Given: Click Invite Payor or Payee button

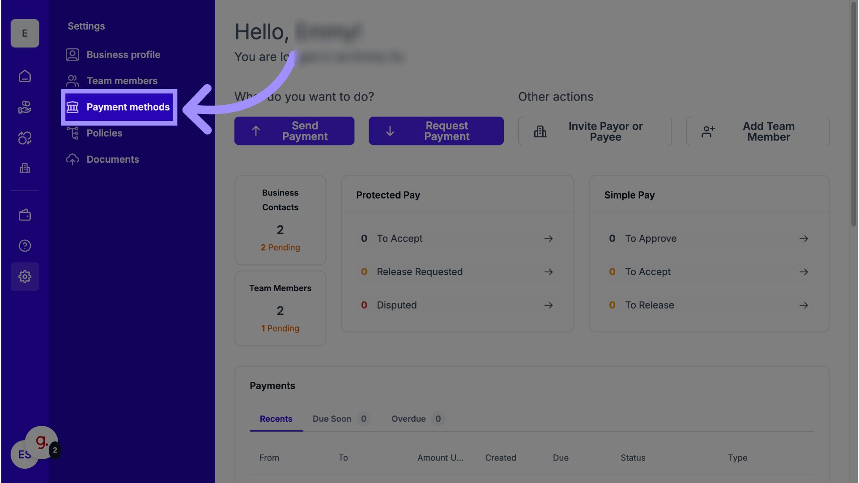Looking at the screenshot, I should click(595, 131).
